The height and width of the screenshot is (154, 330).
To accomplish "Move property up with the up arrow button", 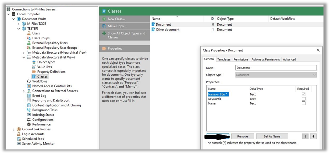I will (305, 136).
